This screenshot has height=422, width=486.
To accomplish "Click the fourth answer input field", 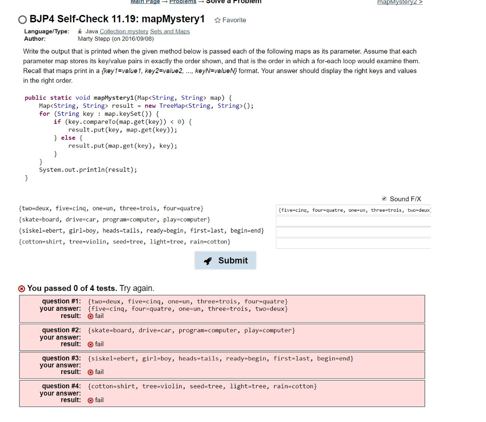I will (x=352, y=244).
